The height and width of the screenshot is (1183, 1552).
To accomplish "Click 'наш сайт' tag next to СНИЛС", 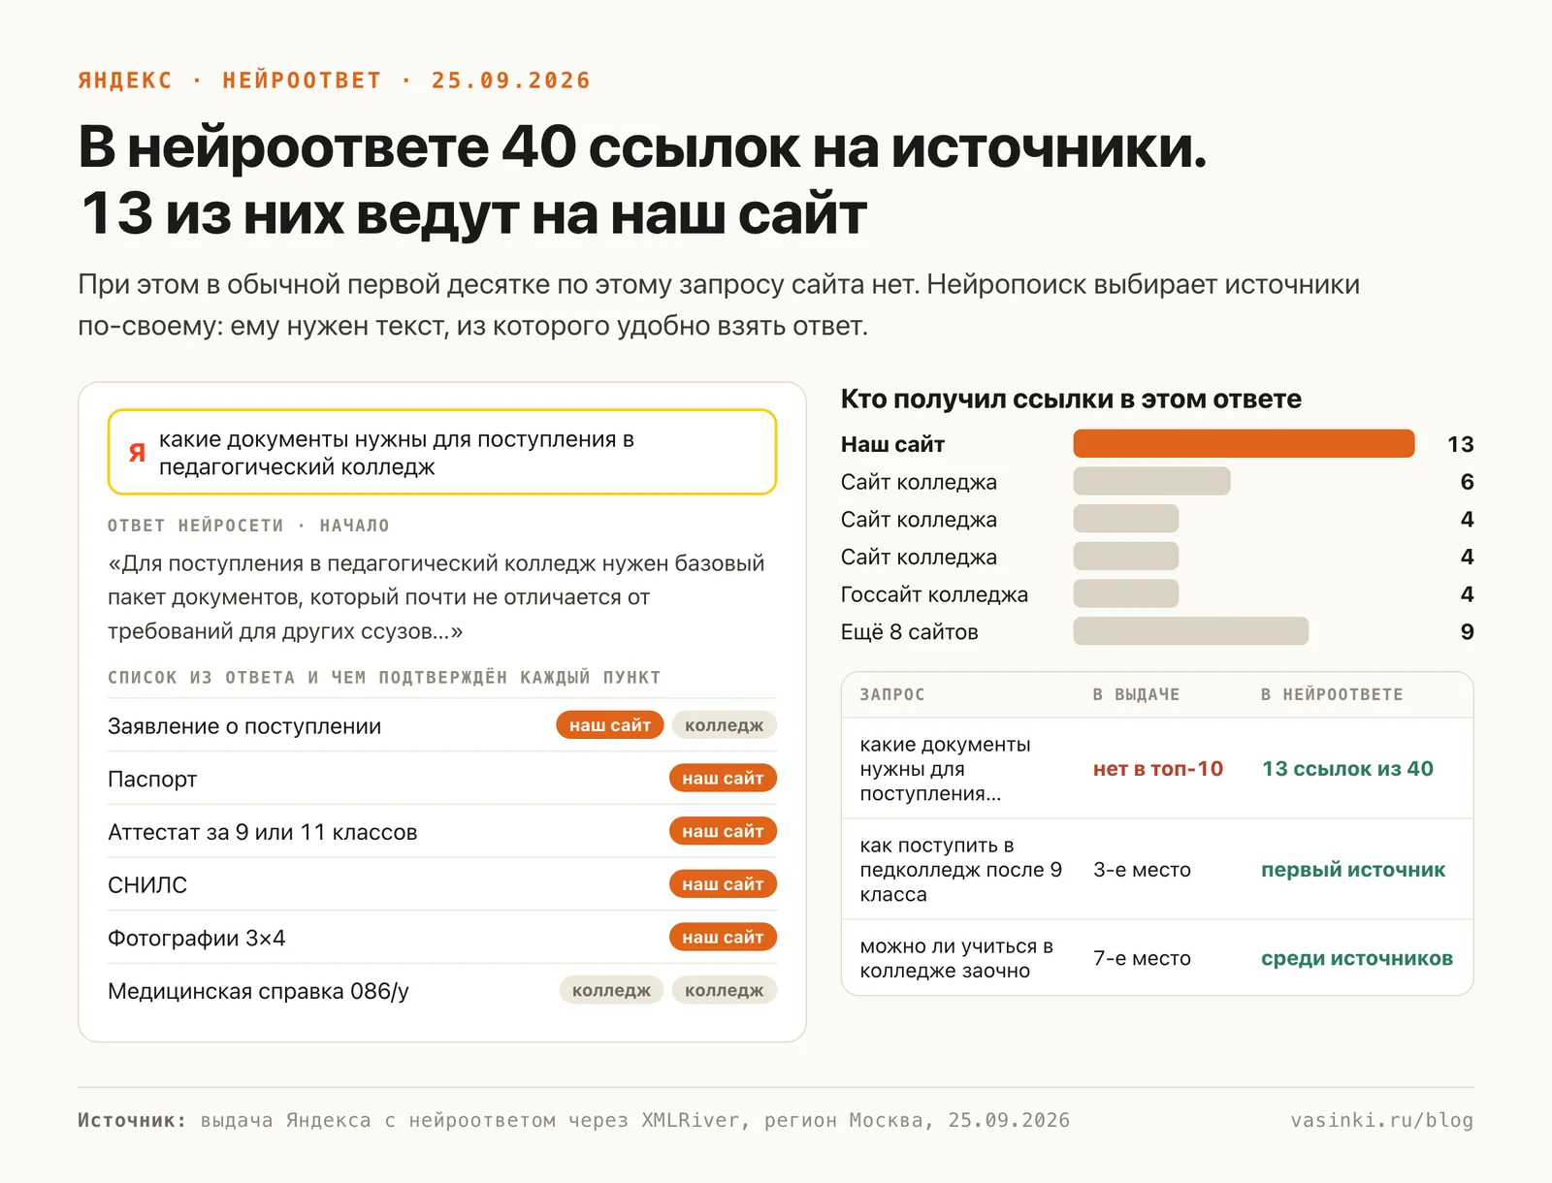I will coord(723,884).
